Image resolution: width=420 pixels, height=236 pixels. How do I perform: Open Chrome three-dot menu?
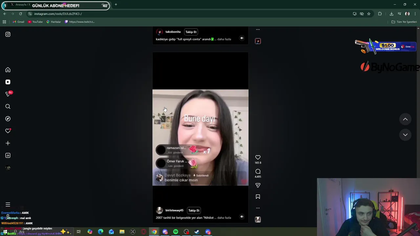[x=415, y=14]
